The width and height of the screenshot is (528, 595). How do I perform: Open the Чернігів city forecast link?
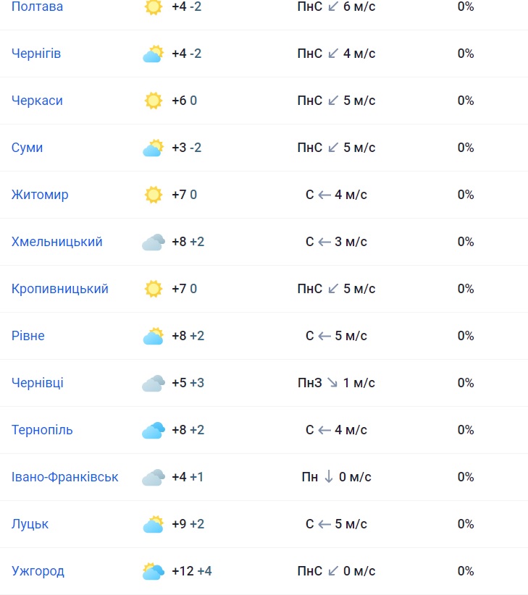(36, 54)
